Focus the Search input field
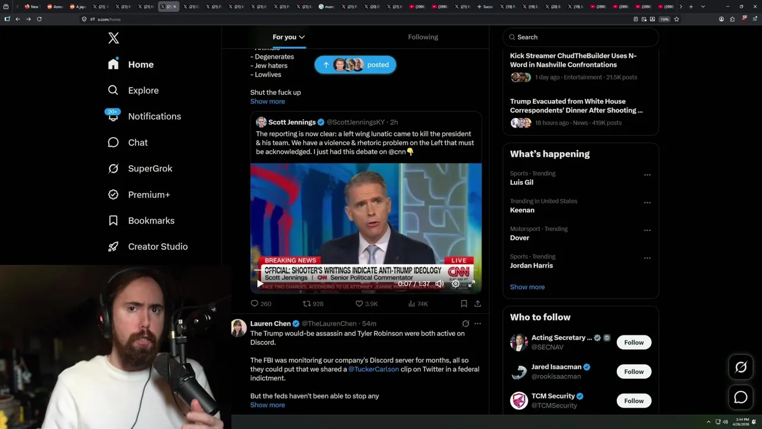 tap(581, 37)
